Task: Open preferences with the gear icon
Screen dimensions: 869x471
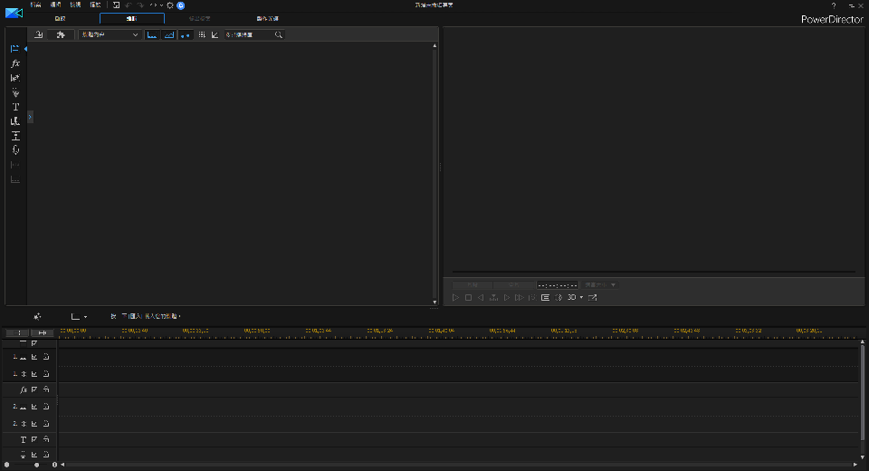Action: click(x=170, y=5)
